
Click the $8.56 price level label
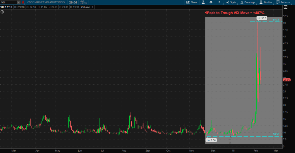[x=276, y=134]
